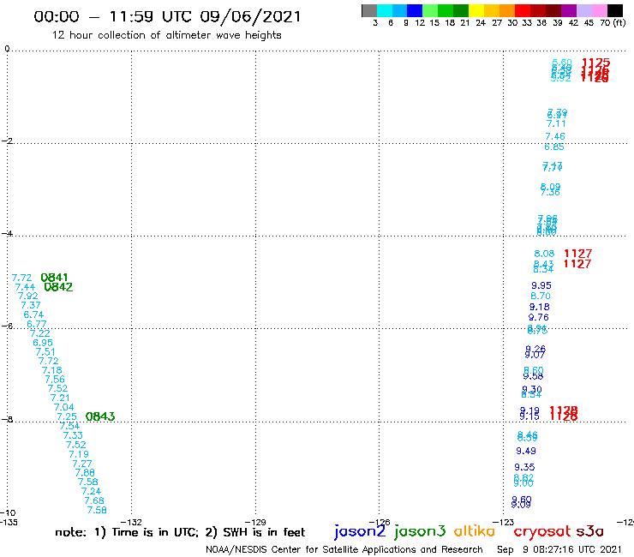Click the wave height 7.11
634x557 pixels.
[x=556, y=123]
